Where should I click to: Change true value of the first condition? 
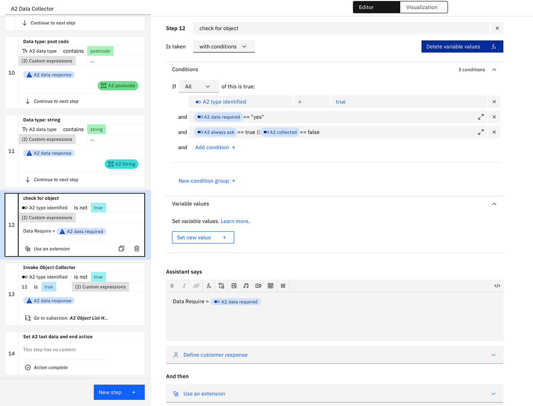pyautogui.click(x=409, y=102)
